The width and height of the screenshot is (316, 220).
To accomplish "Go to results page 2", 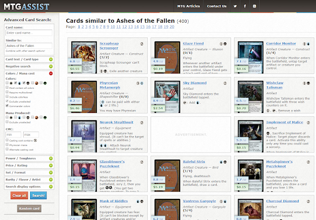I will (x=82, y=27).
